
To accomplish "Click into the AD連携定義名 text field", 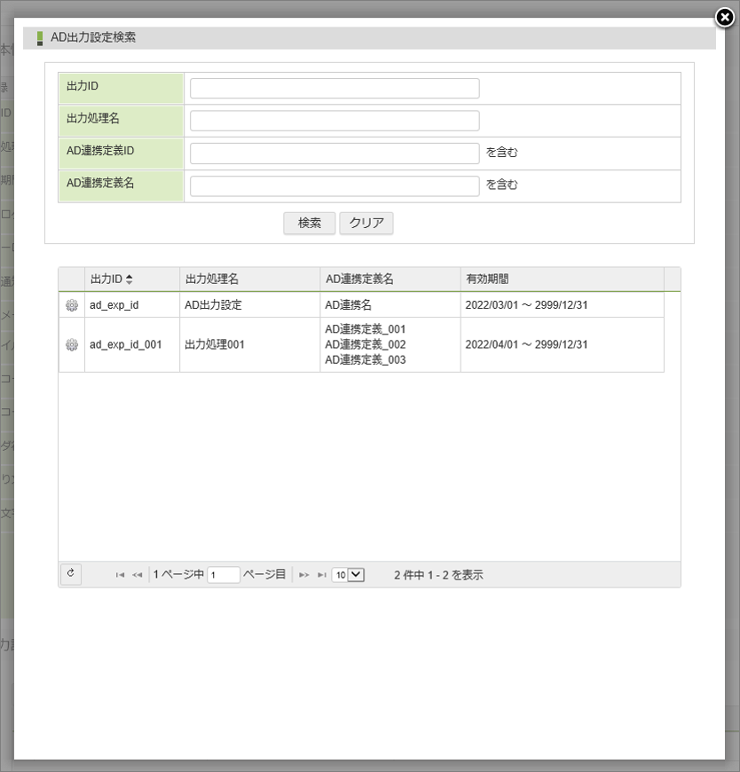I will coord(335,185).
